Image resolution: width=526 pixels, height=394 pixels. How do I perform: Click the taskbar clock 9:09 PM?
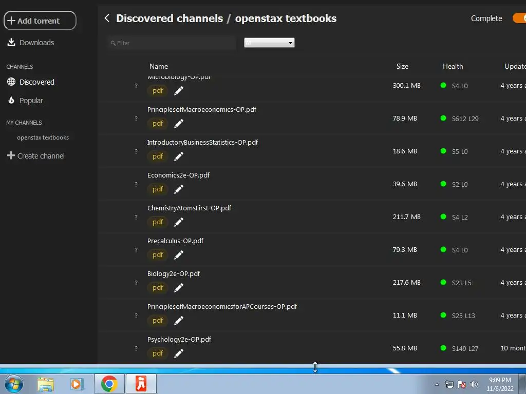500,380
